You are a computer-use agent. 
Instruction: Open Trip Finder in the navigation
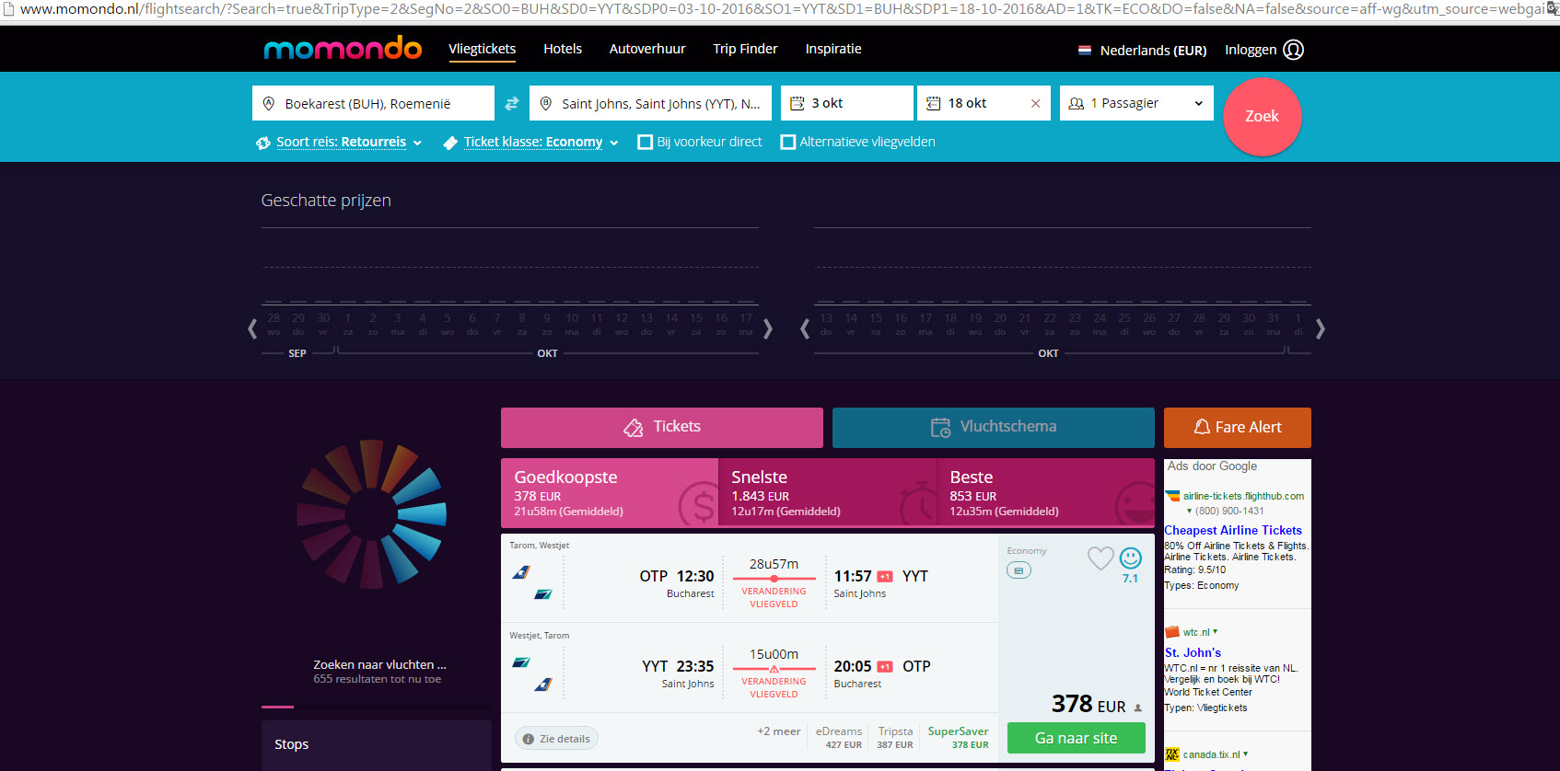[745, 49]
